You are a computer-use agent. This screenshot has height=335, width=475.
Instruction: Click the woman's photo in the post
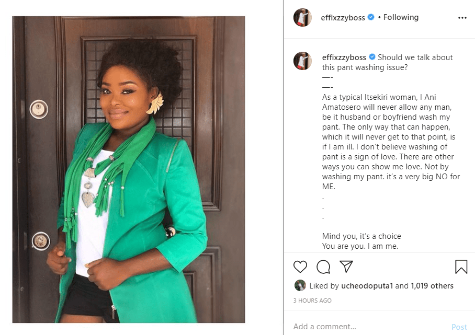pos(129,169)
